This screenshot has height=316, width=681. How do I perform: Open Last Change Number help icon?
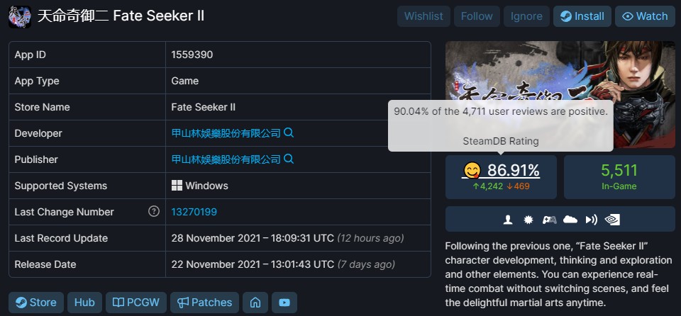click(x=154, y=211)
